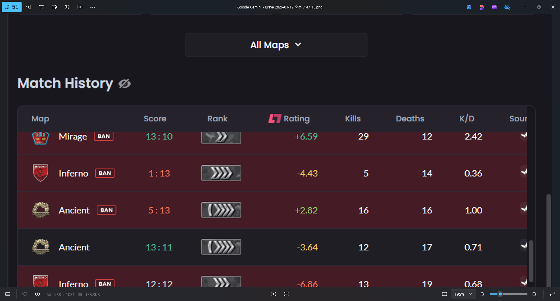Click the fit-to-window icon beside zoom percent
560x301 pixels.
(x=444, y=294)
